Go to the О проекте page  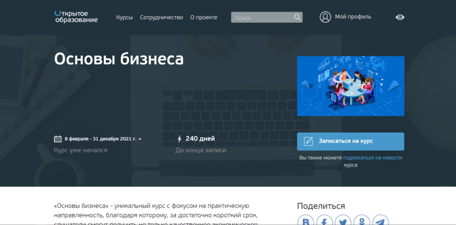[204, 17]
